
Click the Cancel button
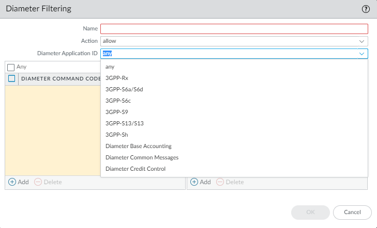352,212
